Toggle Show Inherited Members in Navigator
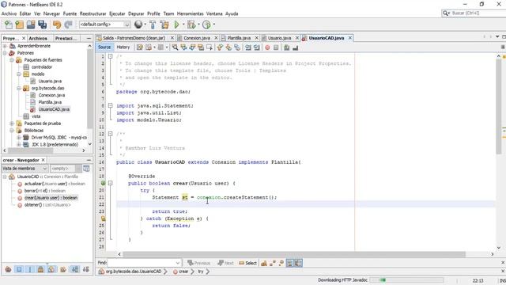Viewport: 506px width, 285px height. pos(9,269)
